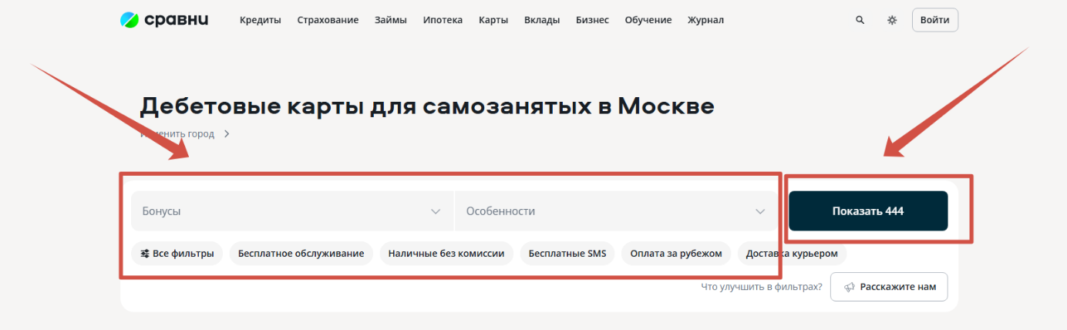Open the Особенности dropdown
This screenshot has height=330, width=1067.
[x=615, y=211]
